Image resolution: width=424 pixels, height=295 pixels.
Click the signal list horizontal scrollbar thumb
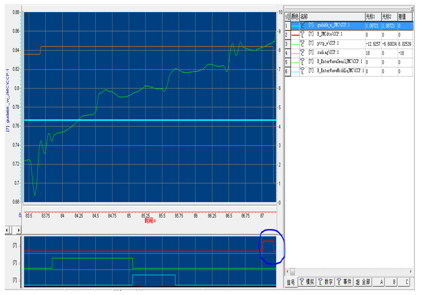292,271
